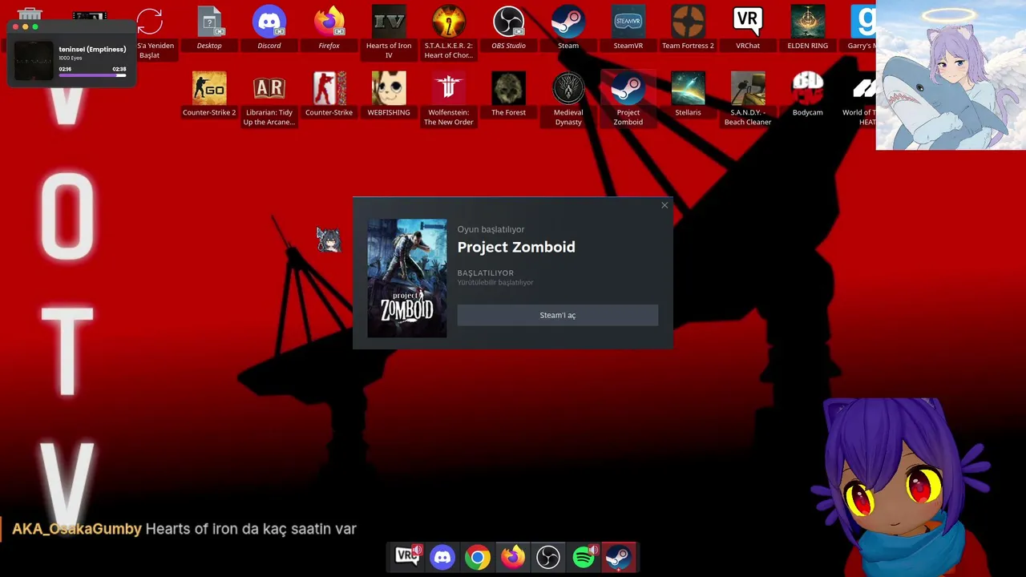Launch Medieval Dynasty from the desktop

pos(568,99)
